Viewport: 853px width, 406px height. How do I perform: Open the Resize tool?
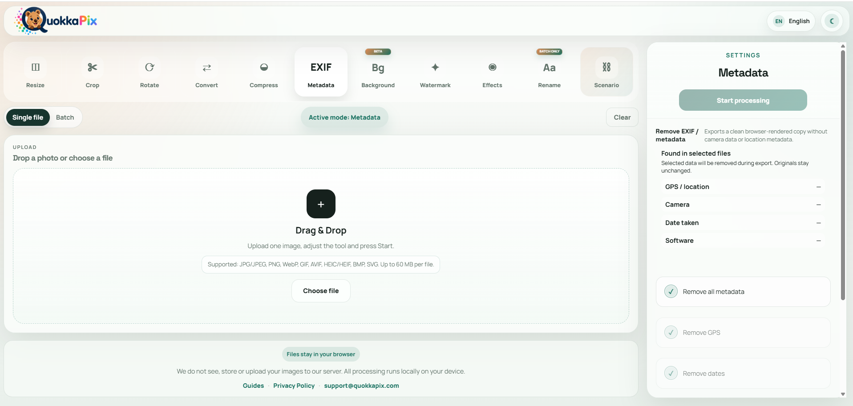(35, 72)
